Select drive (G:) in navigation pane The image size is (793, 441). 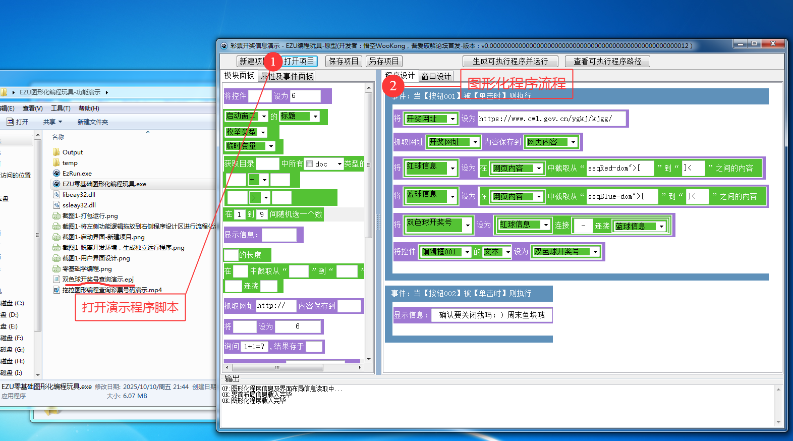coord(13,349)
